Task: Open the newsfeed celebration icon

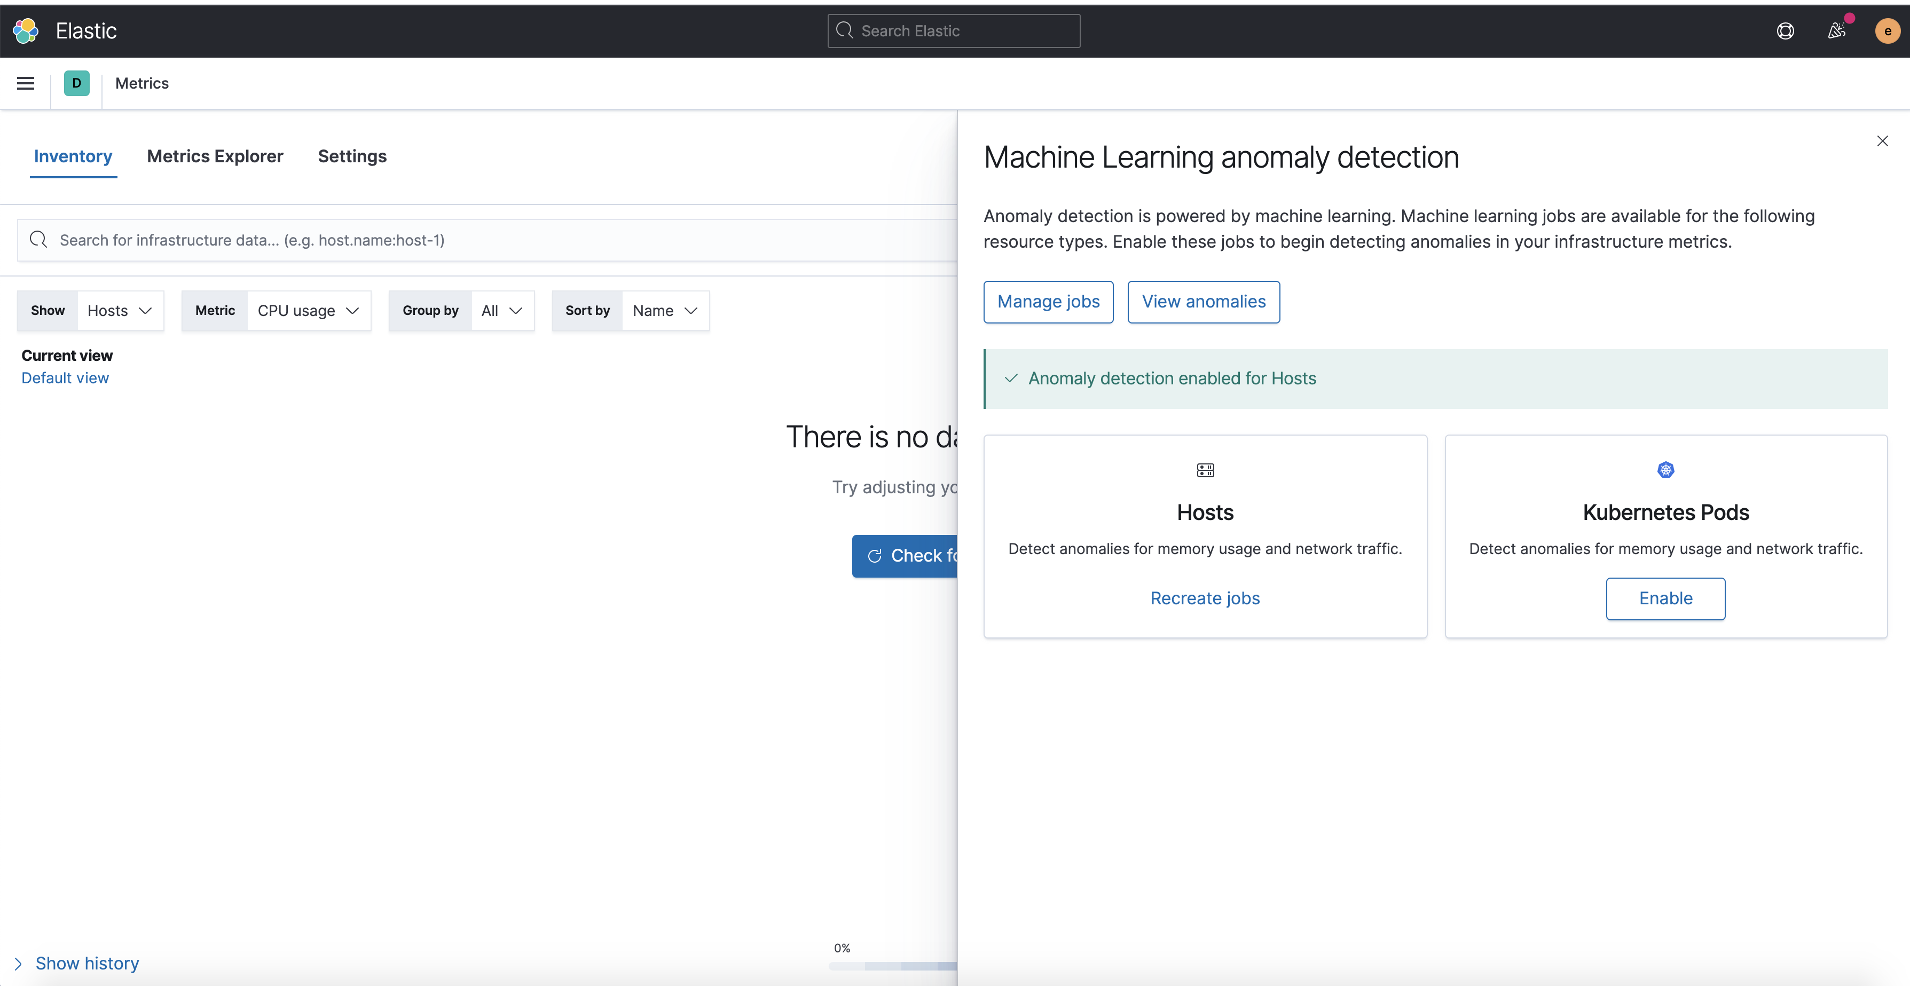Action: click(x=1837, y=31)
